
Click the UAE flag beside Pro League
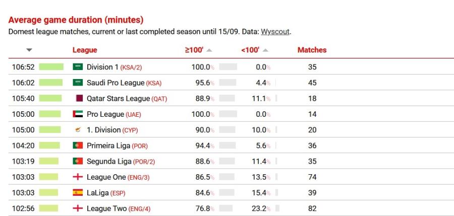(78, 114)
